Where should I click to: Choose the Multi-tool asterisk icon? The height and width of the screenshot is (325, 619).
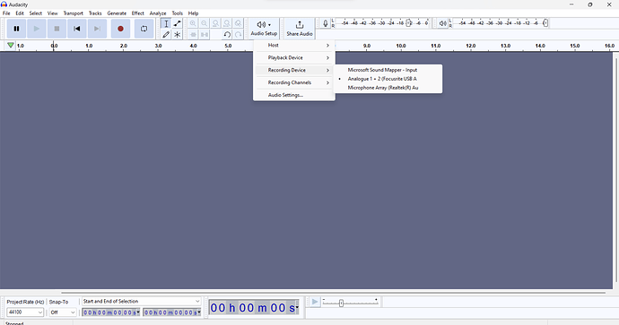(x=178, y=35)
